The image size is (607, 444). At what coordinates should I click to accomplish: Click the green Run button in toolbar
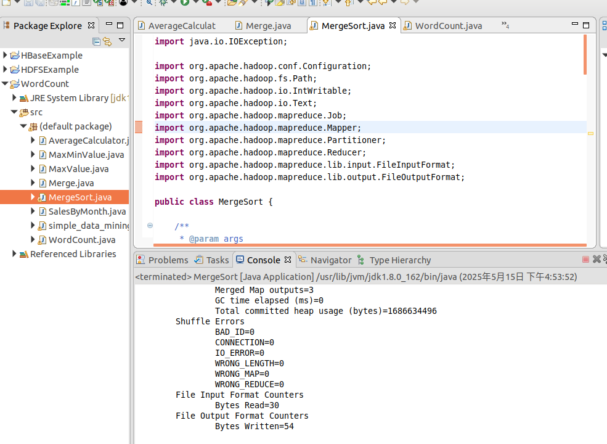tap(184, 2)
